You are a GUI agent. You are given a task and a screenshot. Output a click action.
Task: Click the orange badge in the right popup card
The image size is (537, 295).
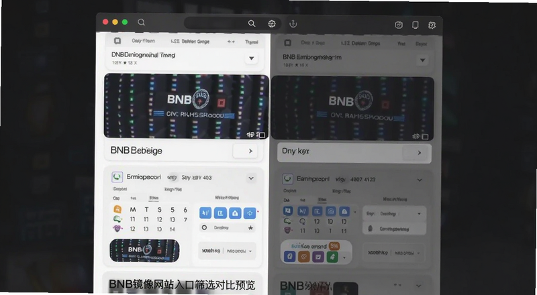click(334, 245)
